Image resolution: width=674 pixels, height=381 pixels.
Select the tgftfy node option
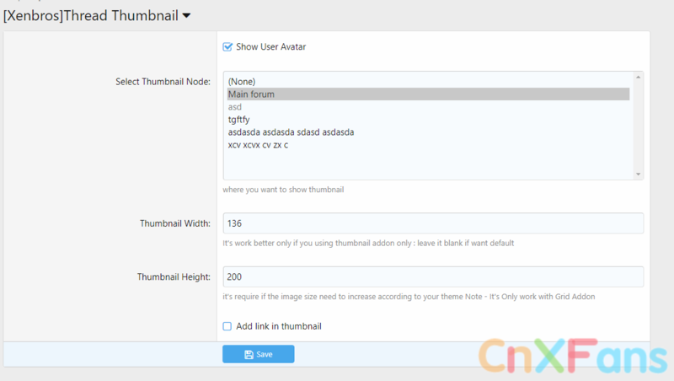[238, 120]
